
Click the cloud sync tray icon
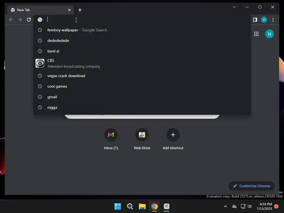pos(234,206)
